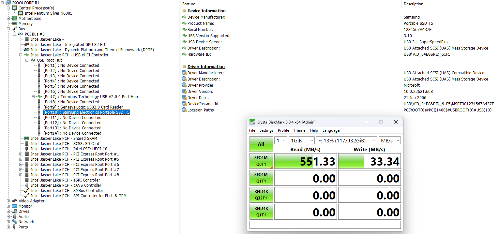Click the Audio speaker icon
The width and height of the screenshot is (499, 234).
coord(14,216)
